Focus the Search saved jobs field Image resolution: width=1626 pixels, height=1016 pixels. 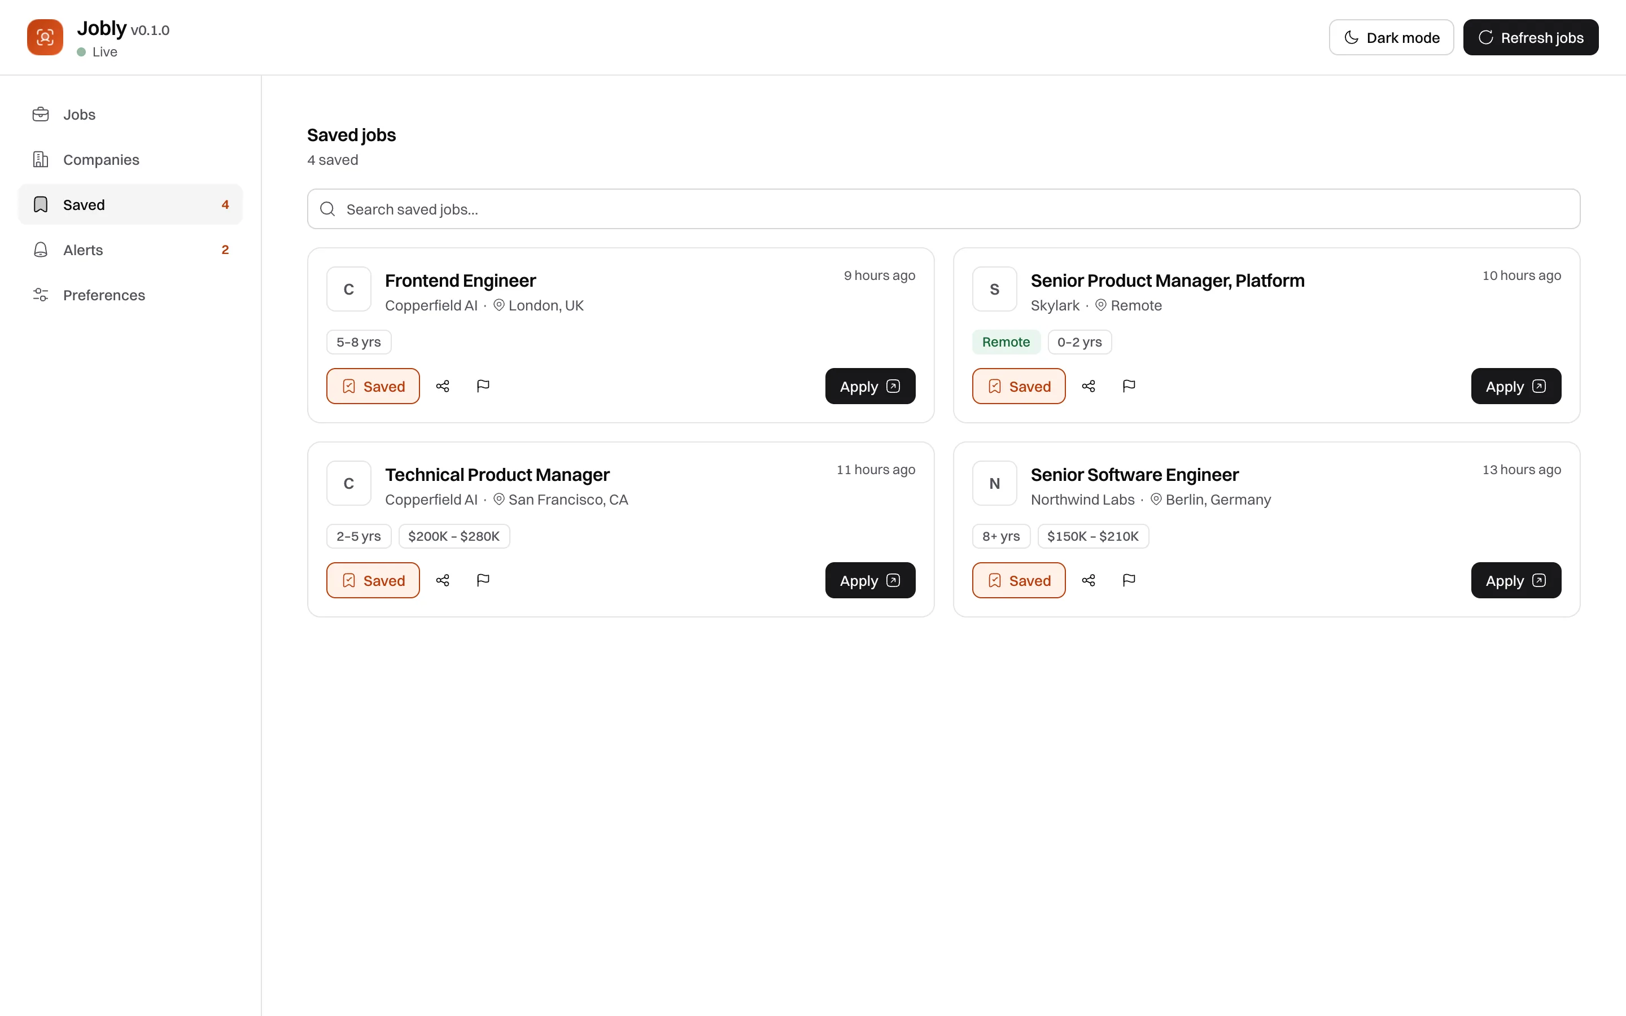click(x=943, y=209)
